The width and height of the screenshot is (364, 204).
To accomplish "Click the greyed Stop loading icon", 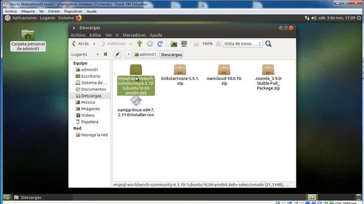I will [150, 44].
